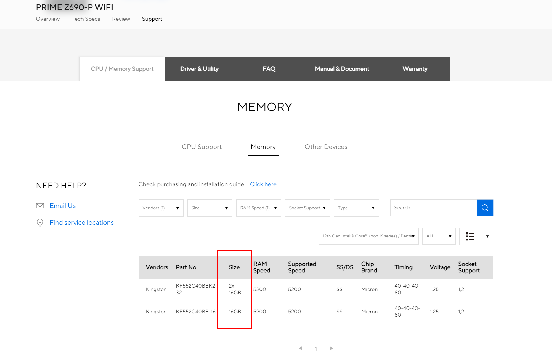
Task: Click the location pin icon
Action: pyautogui.click(x=40, y=223)
